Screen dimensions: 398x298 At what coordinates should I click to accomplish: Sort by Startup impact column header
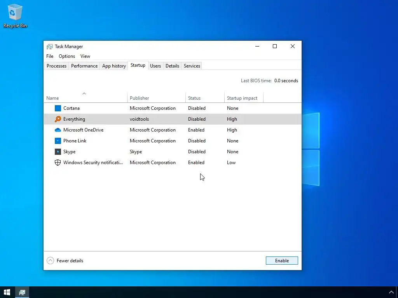click(244, 98)
